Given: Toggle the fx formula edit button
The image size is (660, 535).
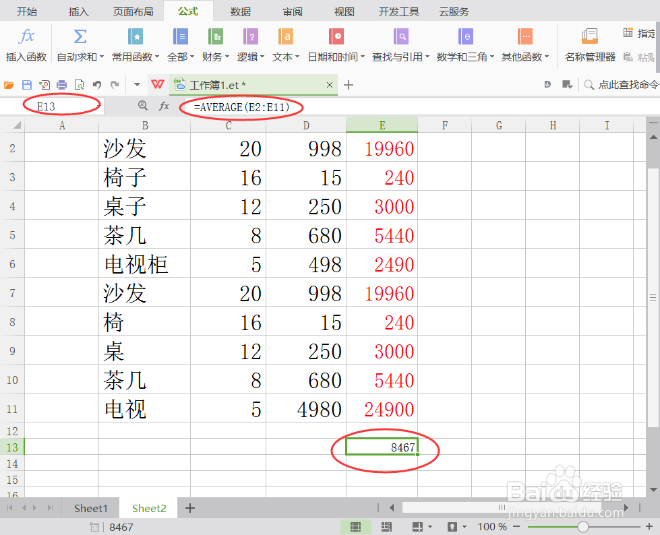Looking at the screenshot, I should 166,107.
